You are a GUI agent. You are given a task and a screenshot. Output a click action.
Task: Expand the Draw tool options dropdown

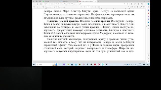52,7
